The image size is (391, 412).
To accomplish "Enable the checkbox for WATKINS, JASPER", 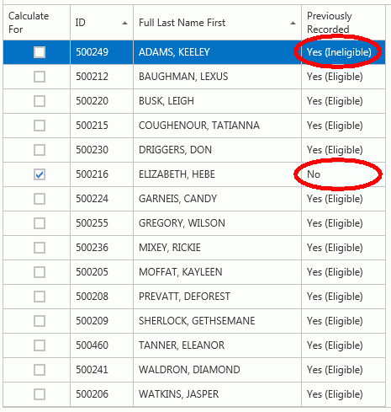I will (40, 394).
